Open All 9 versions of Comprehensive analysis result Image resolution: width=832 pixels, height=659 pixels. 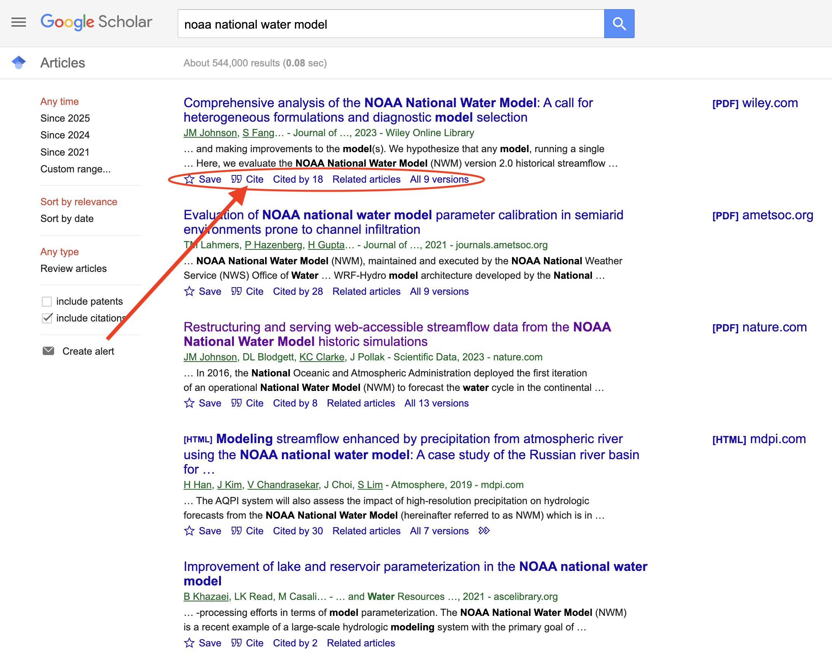point(439,179)
